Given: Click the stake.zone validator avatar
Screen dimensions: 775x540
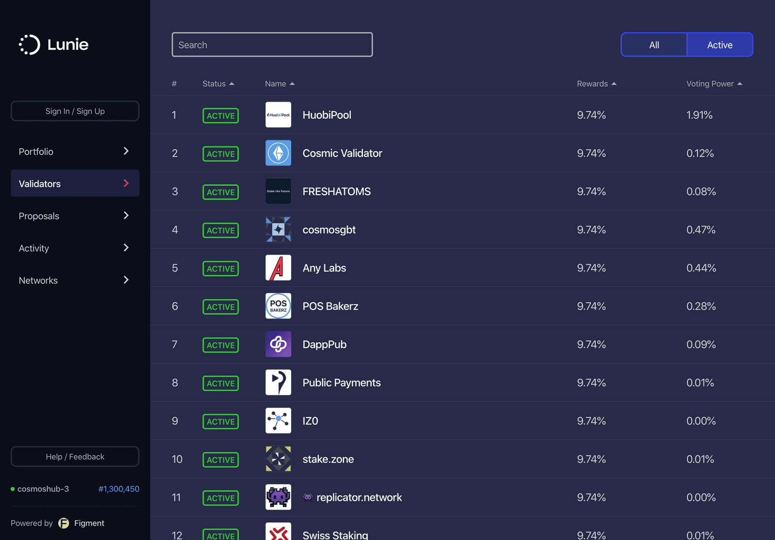Looking at the screenshot, I should [x=278, y=459].
